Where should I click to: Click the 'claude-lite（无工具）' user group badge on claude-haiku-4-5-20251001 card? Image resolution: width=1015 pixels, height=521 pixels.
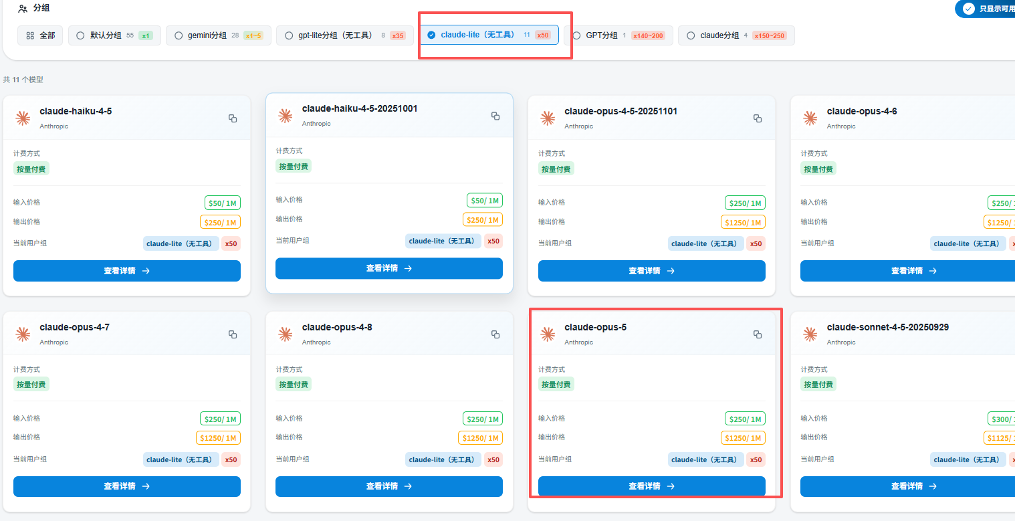(x=443, y=241)
